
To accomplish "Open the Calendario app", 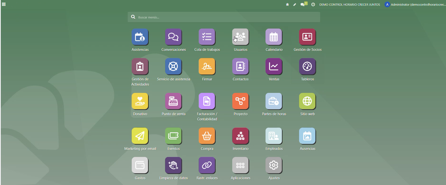I will [274, 37].
